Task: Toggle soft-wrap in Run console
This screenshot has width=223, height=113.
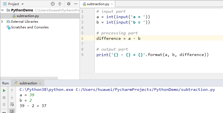Action: tap(12, 105)
